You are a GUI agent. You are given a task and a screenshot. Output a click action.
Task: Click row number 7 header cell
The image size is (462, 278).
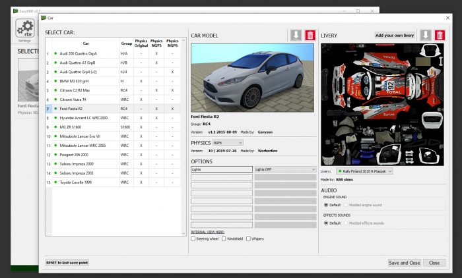pyautogui.click(x=49, y=109)
